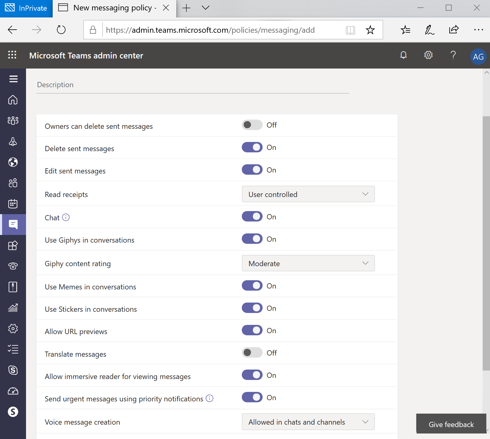Image resolution: width=490 pixels, height=439 pixels.
Task: Disable Use Memes in conversations
Action: (x=252, y=286)
